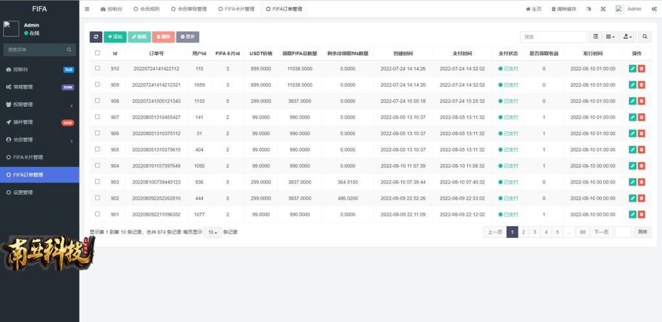Screen dimensions: 662x322
Task: Open the export data dropdown
Action: [628, 37]
